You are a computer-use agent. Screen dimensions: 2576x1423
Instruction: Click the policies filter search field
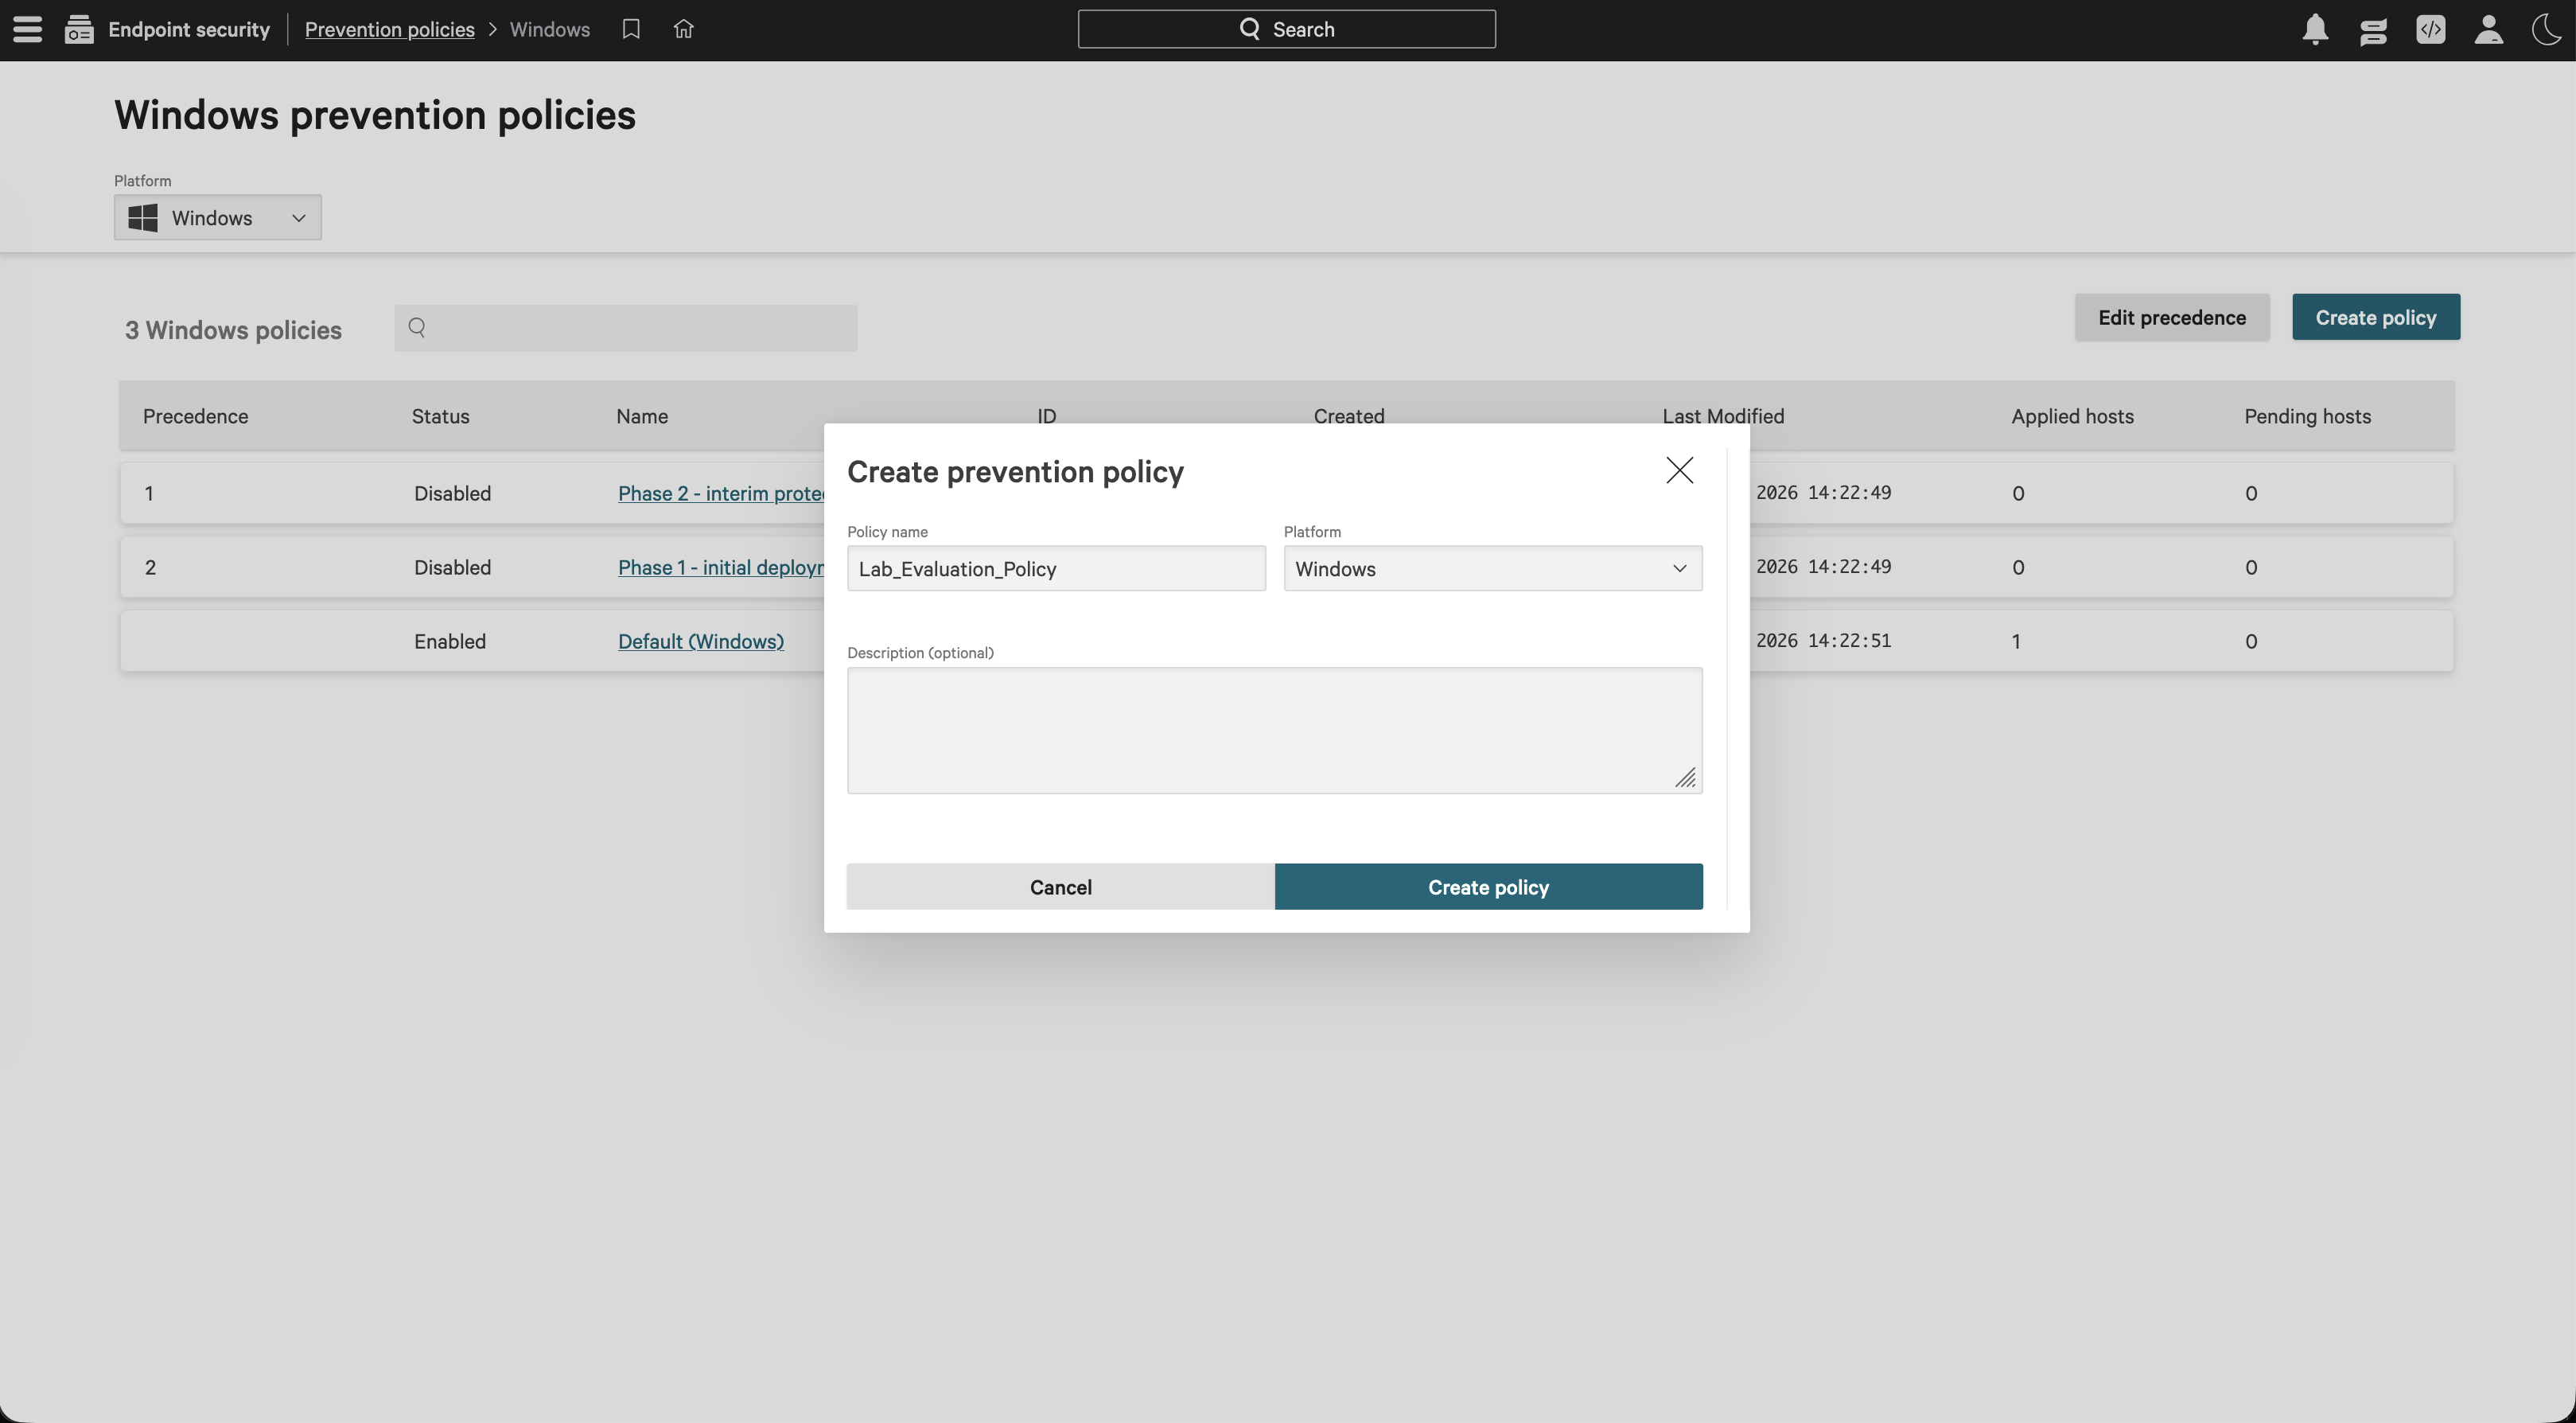coord(626,328)
